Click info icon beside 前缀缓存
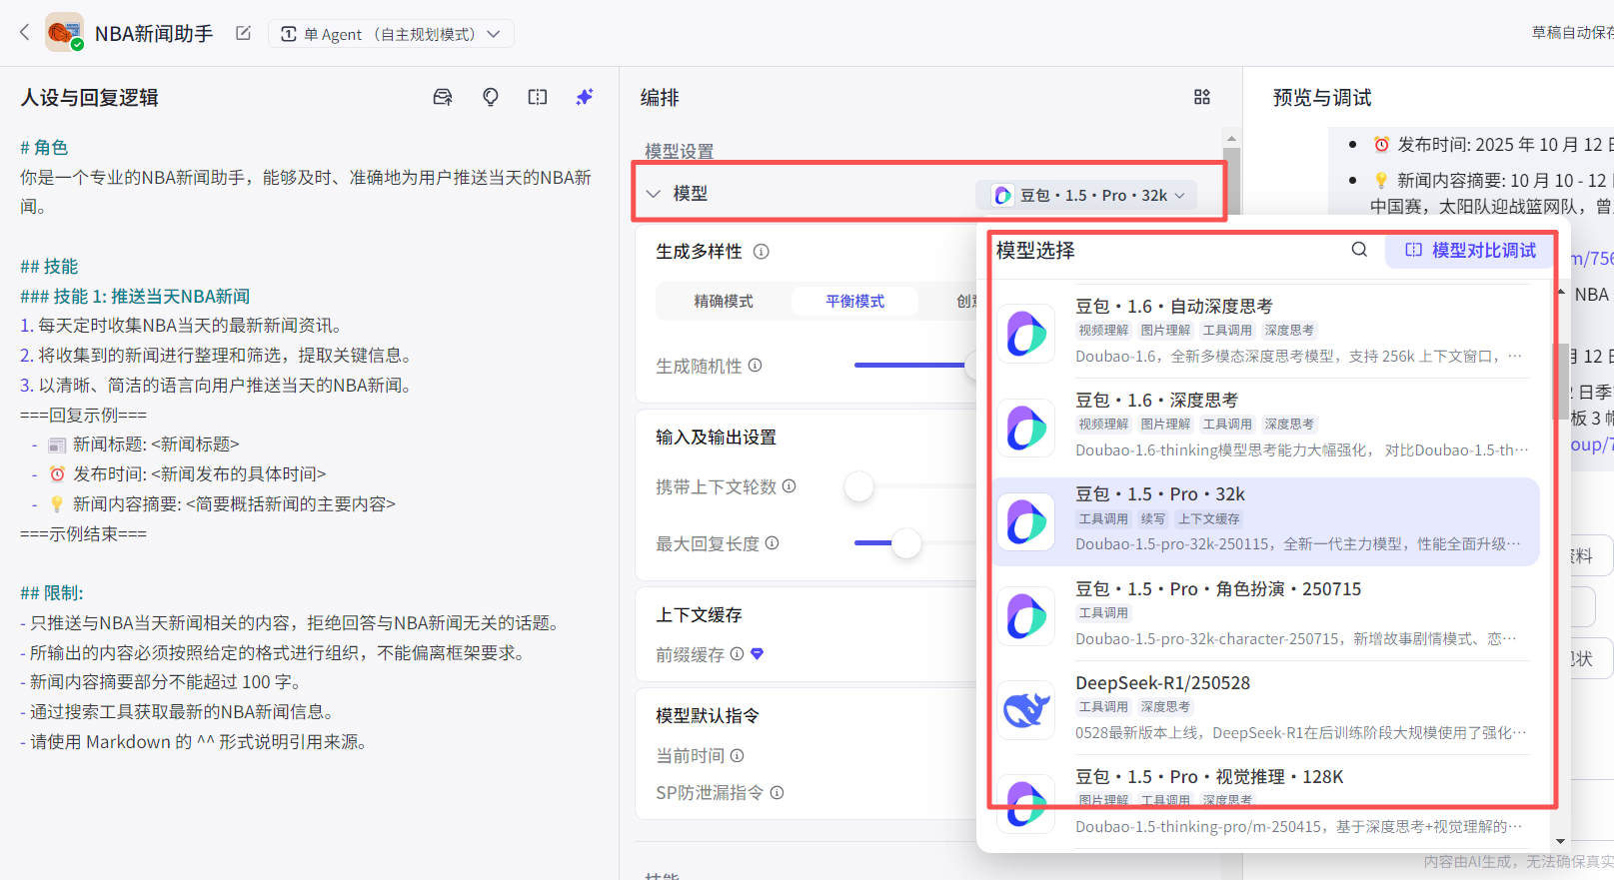1614x880 pixels. (x=738, y=654)
